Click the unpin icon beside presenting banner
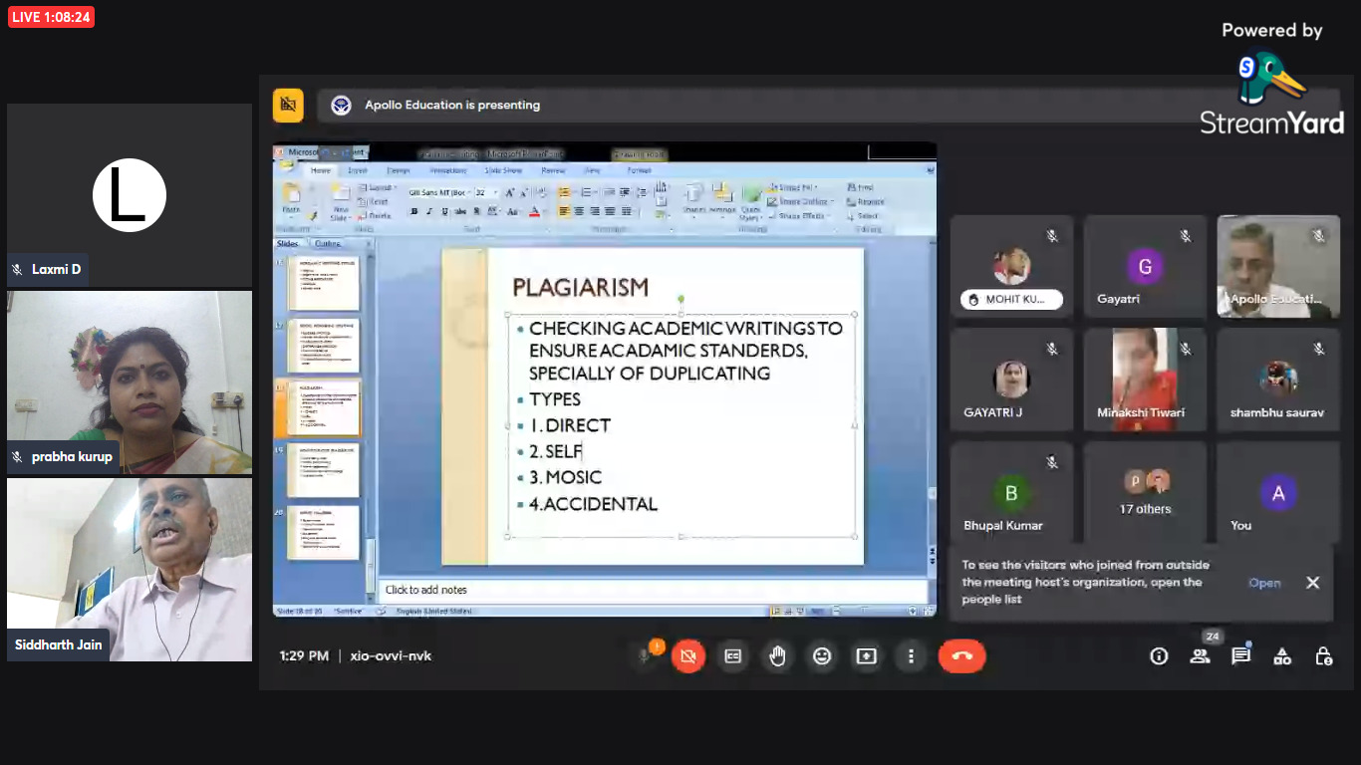The image size is (1361, 765). pos(288,105)
